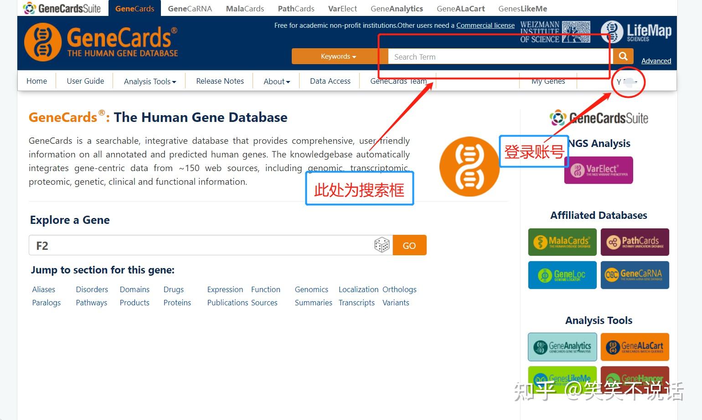
Task: Open GeneALaCart from Analysis Tools panel
Action: pos(635,347)
